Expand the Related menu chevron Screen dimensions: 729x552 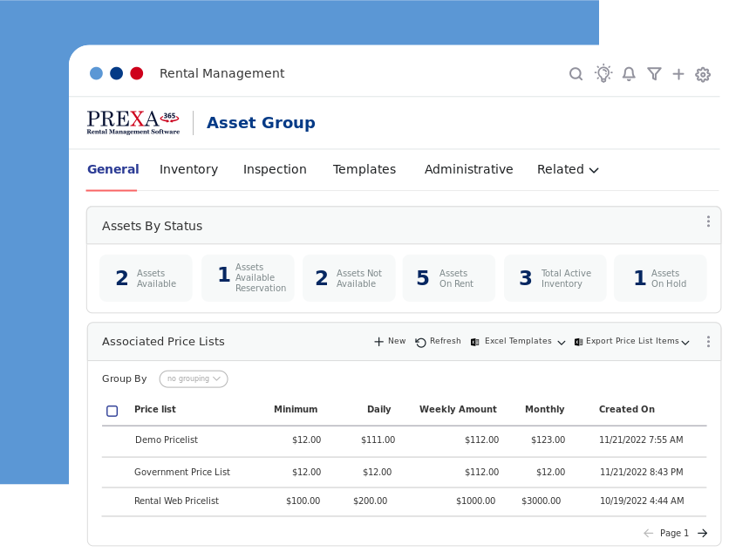(x=594, y=170)
